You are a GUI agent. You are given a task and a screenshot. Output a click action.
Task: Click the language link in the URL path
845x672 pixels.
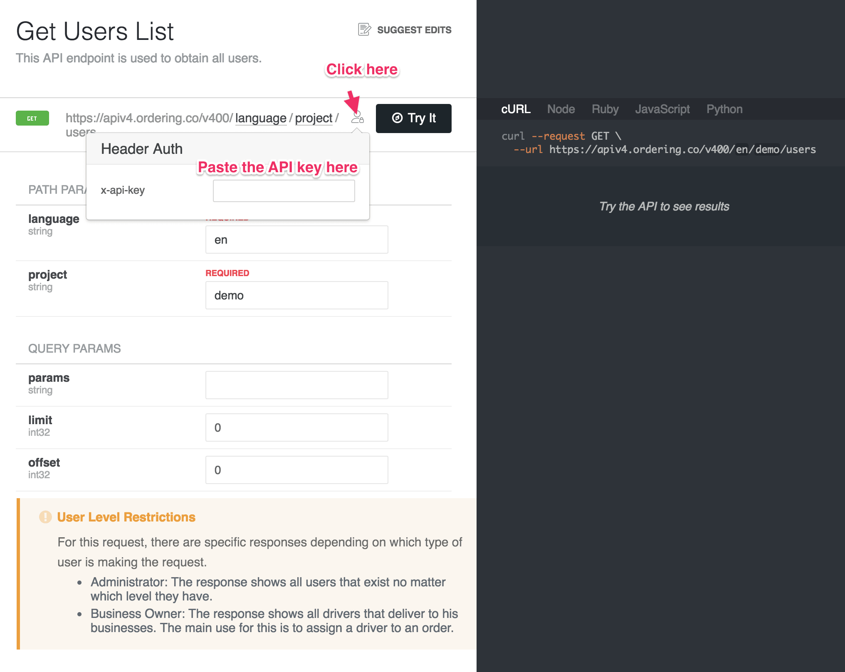(x=261, y=118)
